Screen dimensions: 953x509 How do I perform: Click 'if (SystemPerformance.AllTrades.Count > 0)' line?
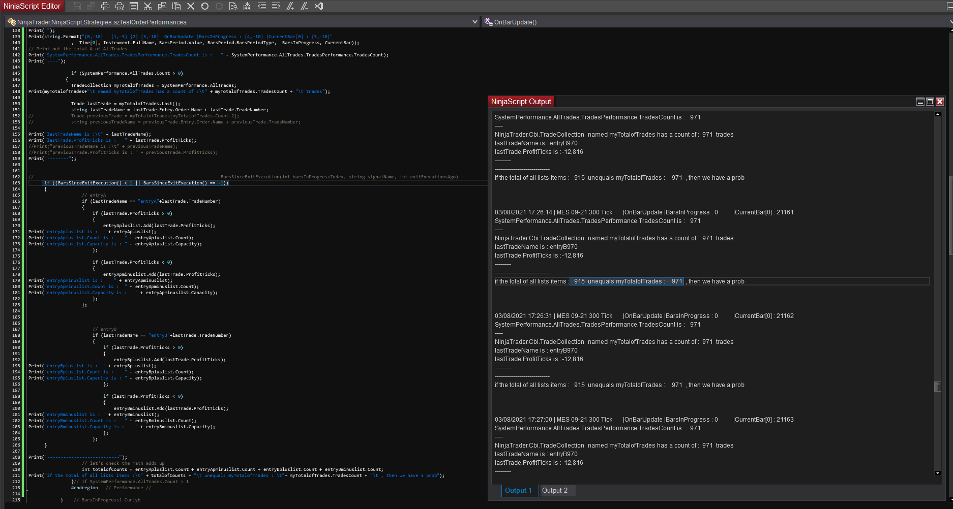click(127, 73)
